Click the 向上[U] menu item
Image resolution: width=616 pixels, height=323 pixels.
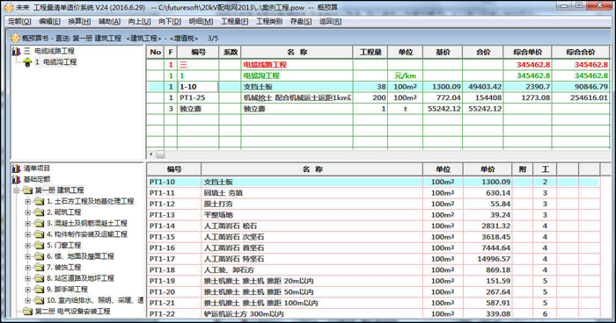coord(139,21)
